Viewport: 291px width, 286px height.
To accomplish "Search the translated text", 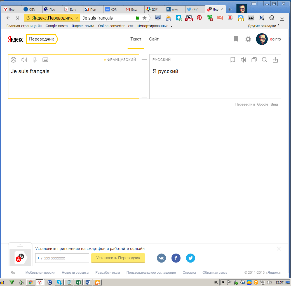I will [x=265, y=60].
